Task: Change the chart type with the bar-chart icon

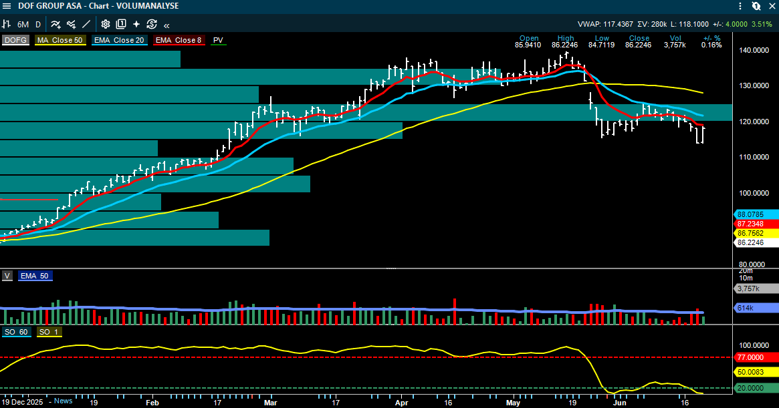Action: click(7, 24)
